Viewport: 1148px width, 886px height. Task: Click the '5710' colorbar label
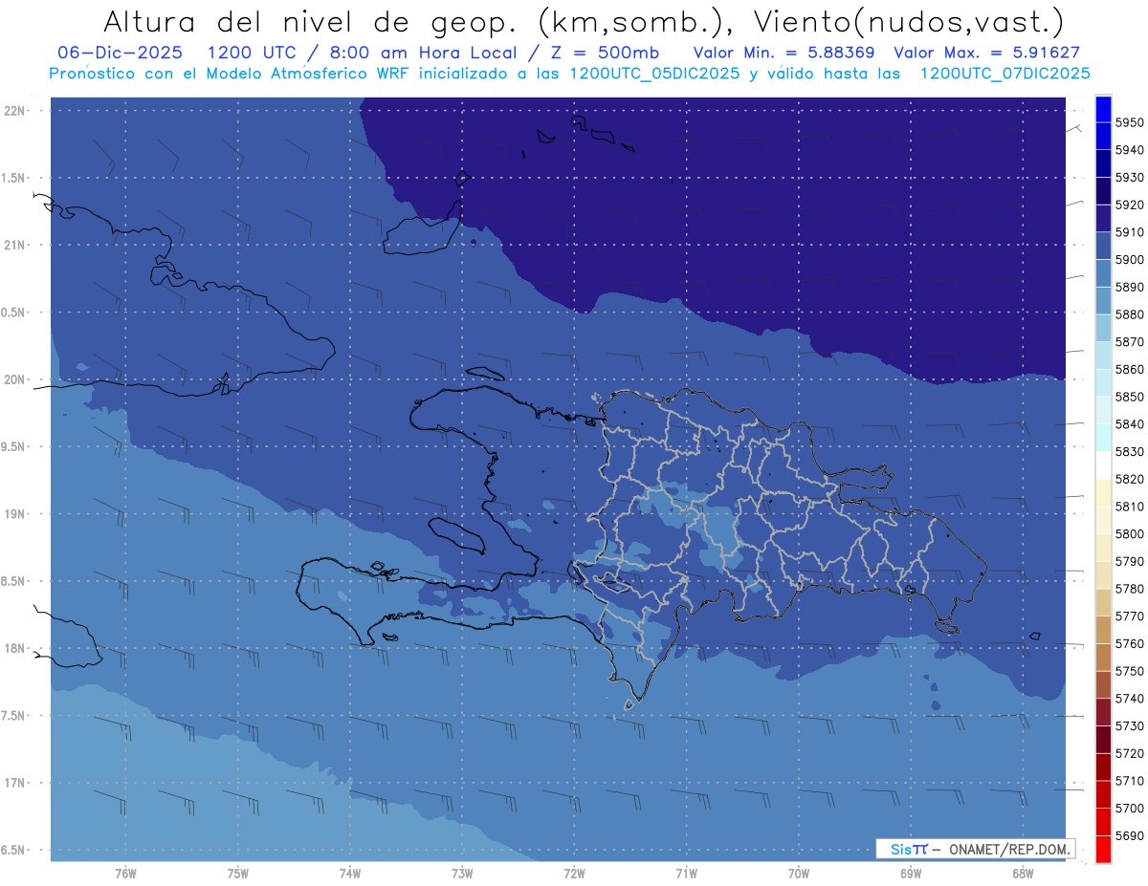point(1129,780)
